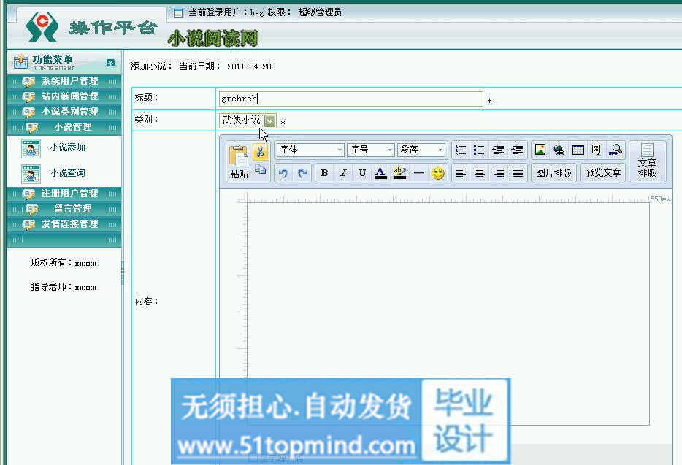This screenshot has height=465, width=682.
Task: Open the 友情连接管理 menu
Action: tap(64, 224)
